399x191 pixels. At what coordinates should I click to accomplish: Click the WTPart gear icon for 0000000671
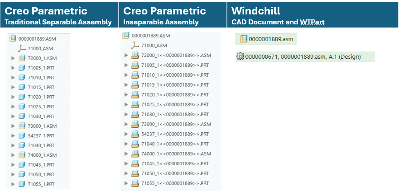pos(240,56)
